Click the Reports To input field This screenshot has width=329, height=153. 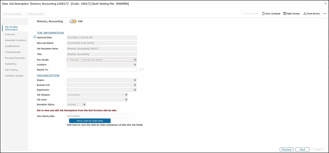[x=102, y=69]
